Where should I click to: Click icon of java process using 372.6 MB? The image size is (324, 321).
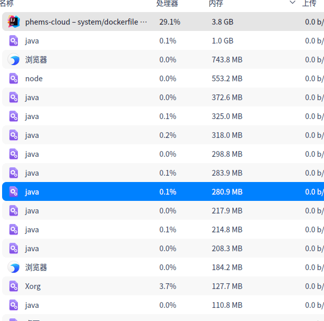(x=14, y=98)
